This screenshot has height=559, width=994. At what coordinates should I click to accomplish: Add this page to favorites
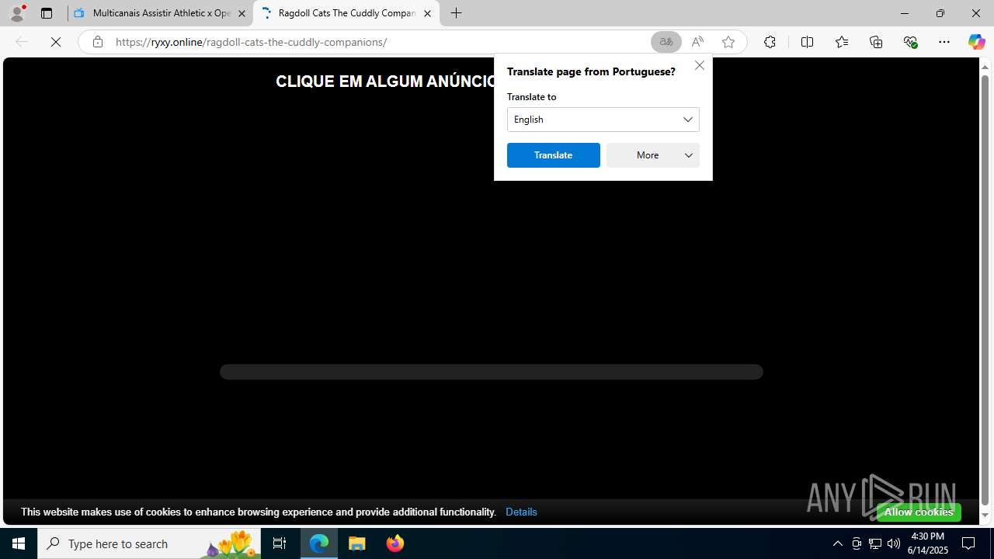(x=728, y=42)
